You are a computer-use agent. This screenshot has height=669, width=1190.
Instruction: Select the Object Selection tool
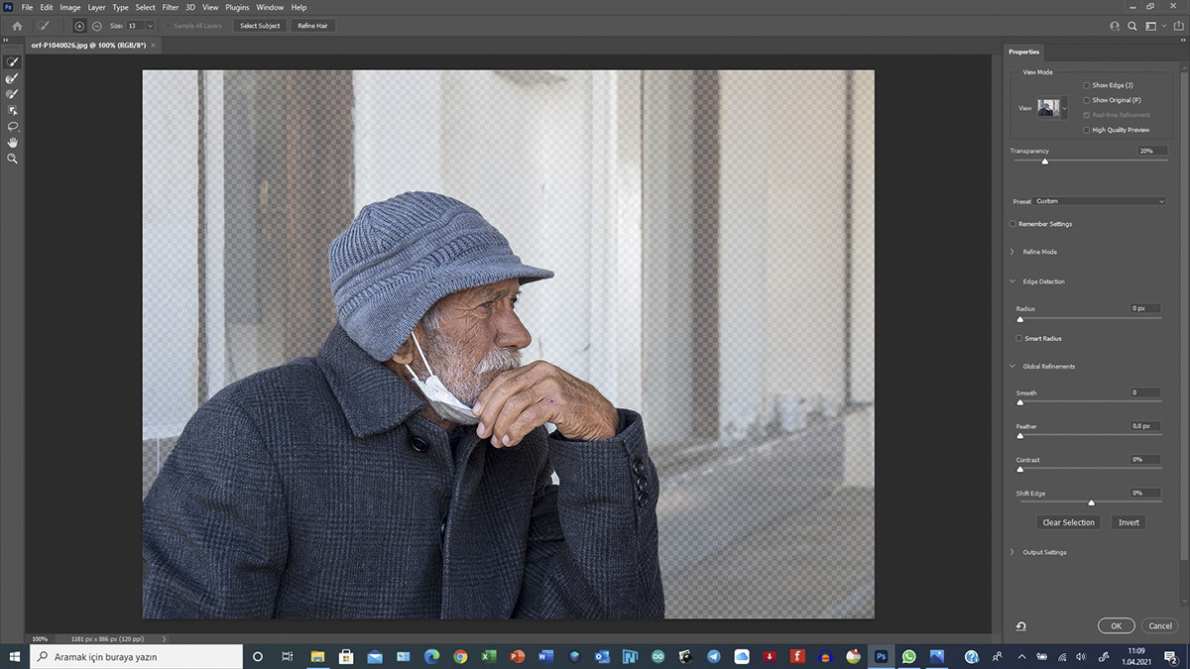coord(13,110)
